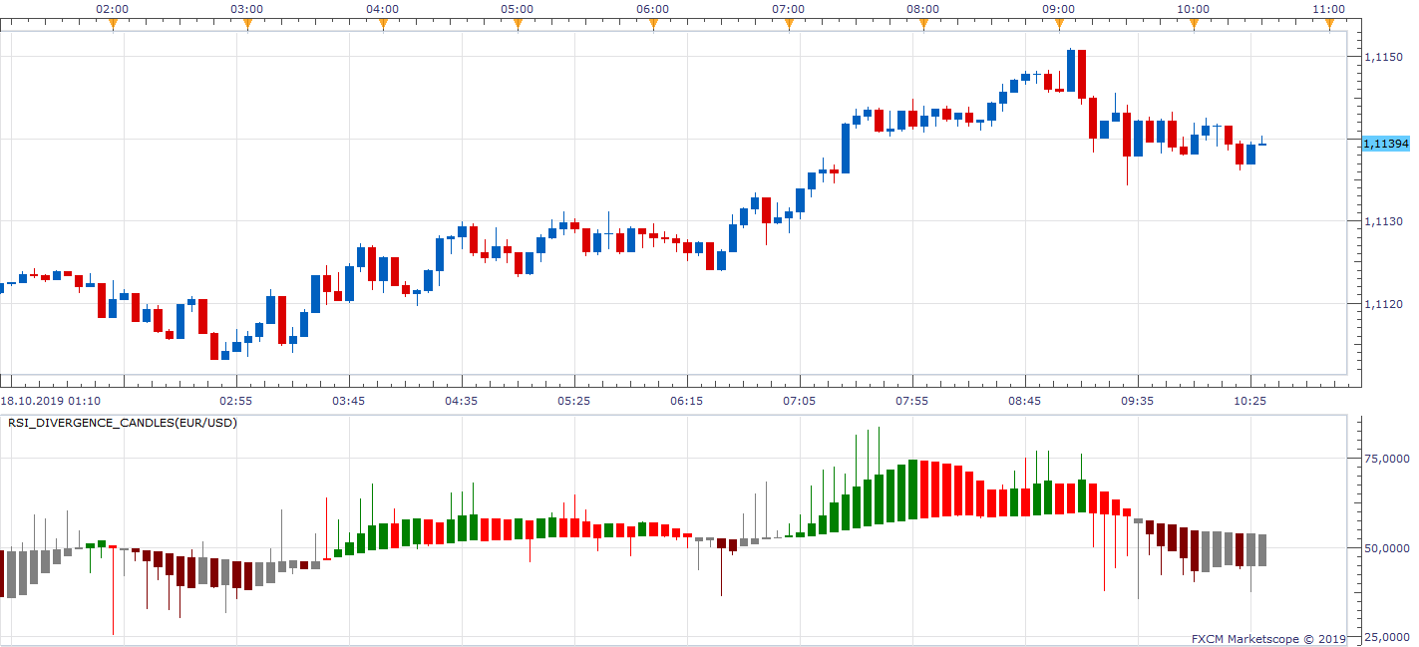Select the orange triangle marker under 05:00
The image size is (1419, 647).
pos(518,24)
